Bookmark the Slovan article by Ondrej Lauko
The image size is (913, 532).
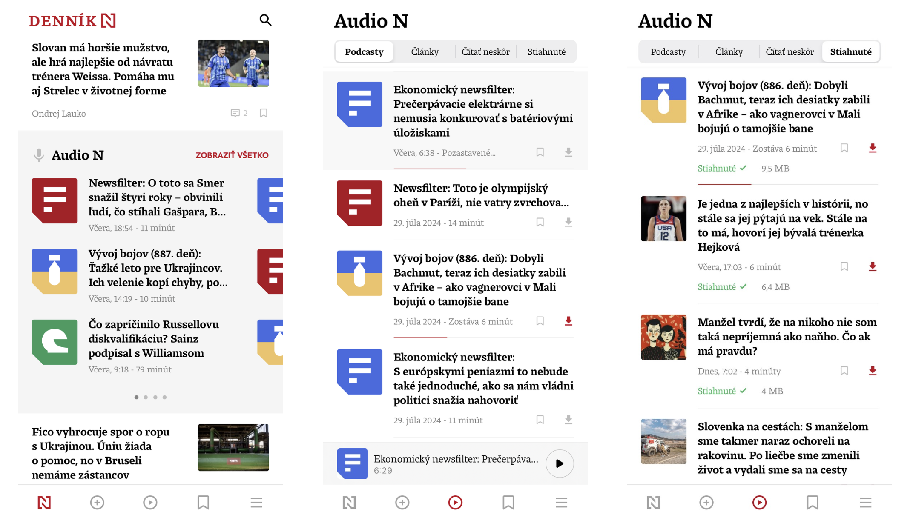(264, 113)
